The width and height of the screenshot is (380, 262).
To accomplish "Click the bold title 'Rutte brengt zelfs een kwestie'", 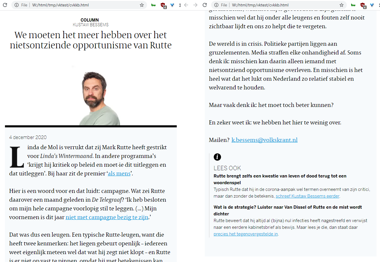I will (280, 179).
